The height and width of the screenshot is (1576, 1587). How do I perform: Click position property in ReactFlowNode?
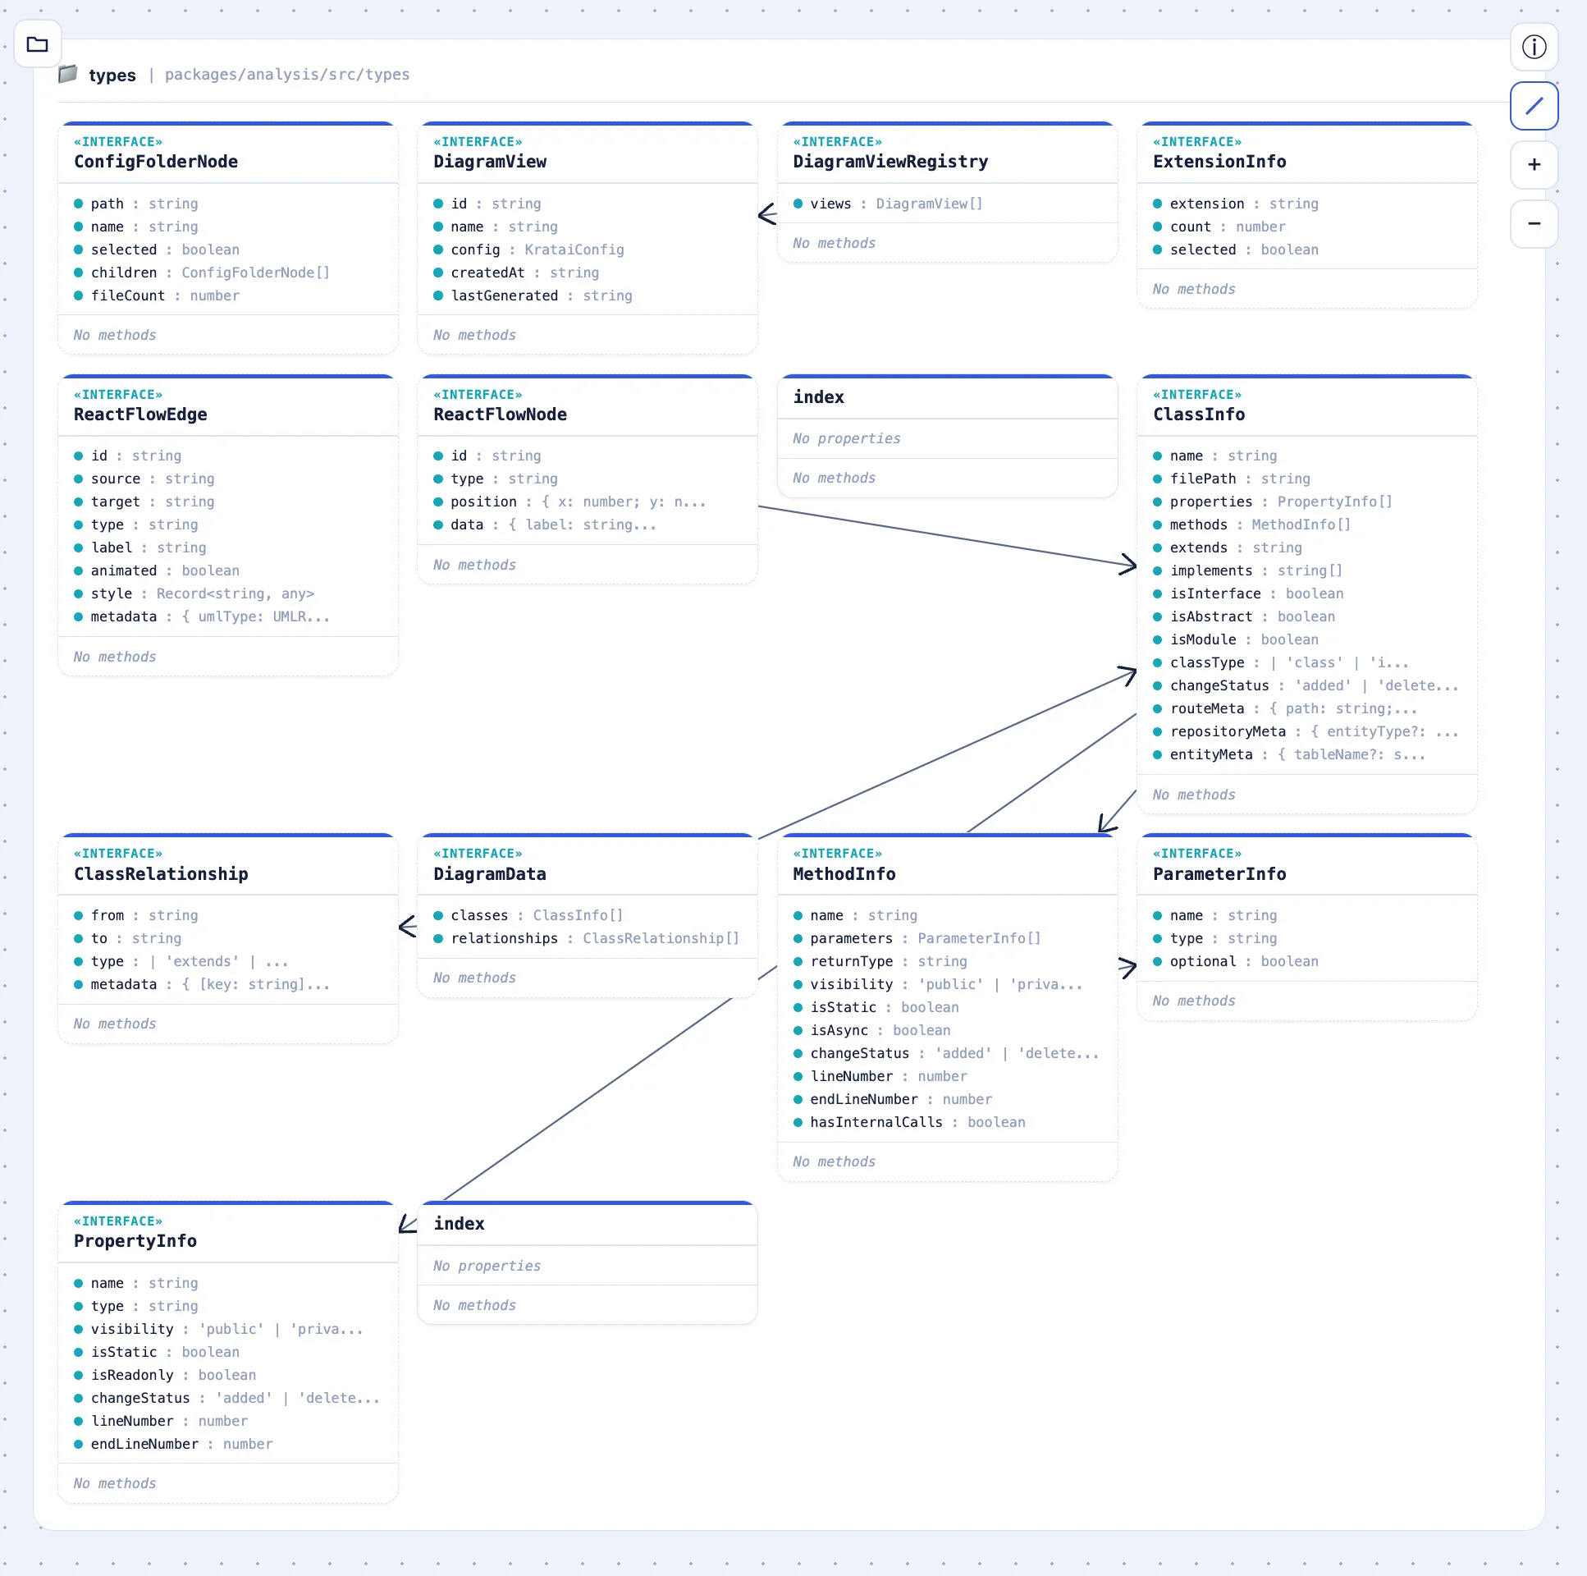point(570,502)
